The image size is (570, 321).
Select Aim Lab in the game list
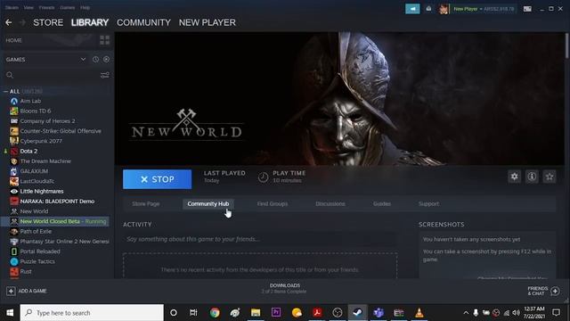pos(30,101)
